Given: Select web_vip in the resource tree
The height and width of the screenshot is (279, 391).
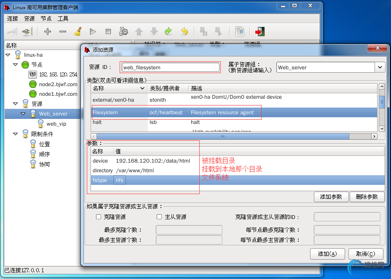Looking at the screenshot, I should 56,124.
